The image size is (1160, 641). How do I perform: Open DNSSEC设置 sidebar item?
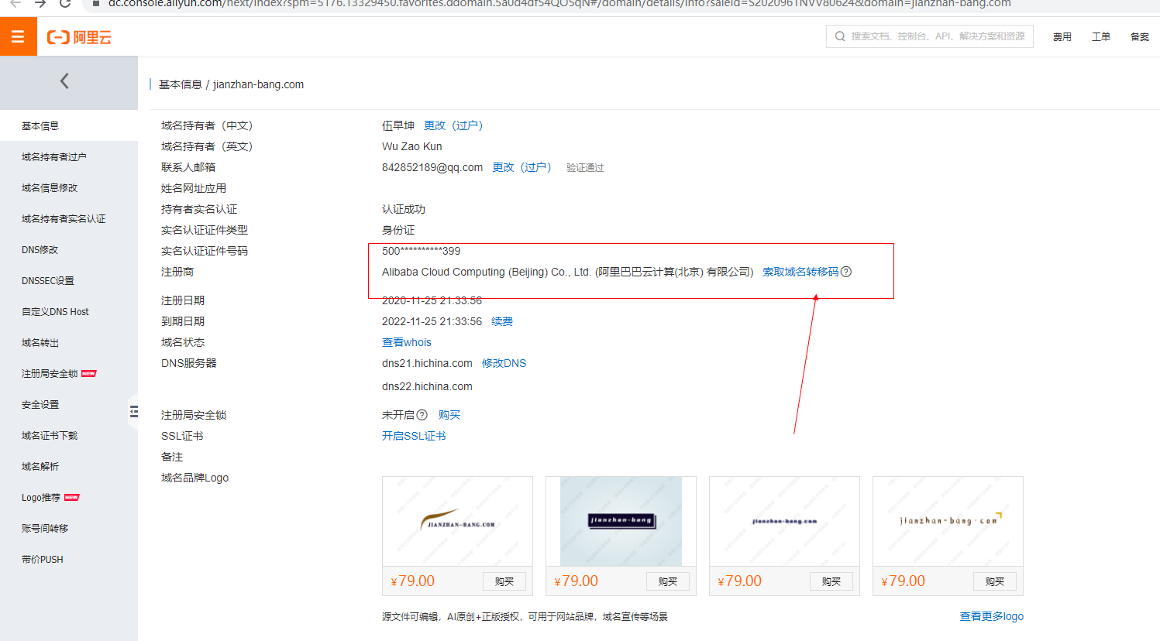pos(69,280)
